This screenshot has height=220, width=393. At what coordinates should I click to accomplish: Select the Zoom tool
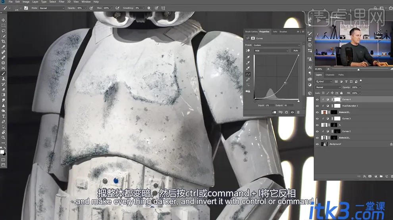coord(3,138)
